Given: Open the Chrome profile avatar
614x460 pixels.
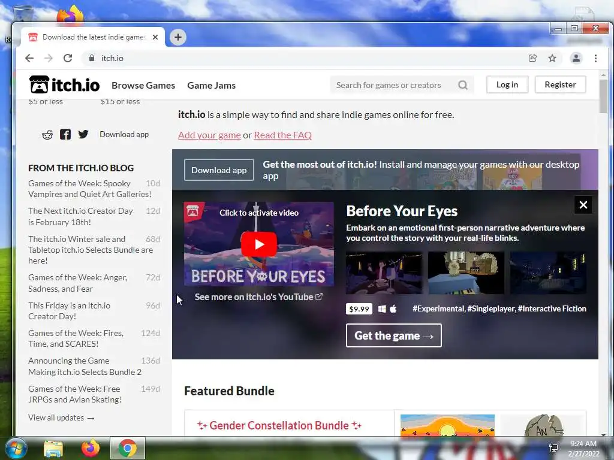Looking at the screenshot, I should pos(576,58).
